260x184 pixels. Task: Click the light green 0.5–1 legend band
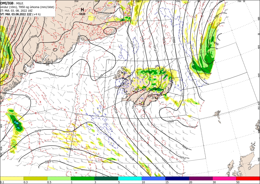(59, 178)
